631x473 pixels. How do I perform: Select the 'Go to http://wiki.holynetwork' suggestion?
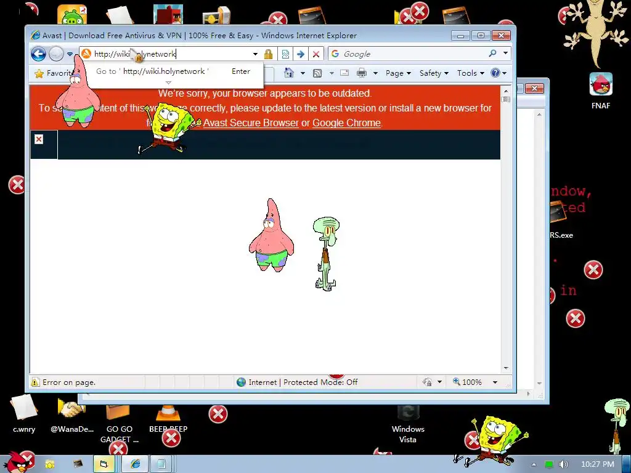[173, 71]
